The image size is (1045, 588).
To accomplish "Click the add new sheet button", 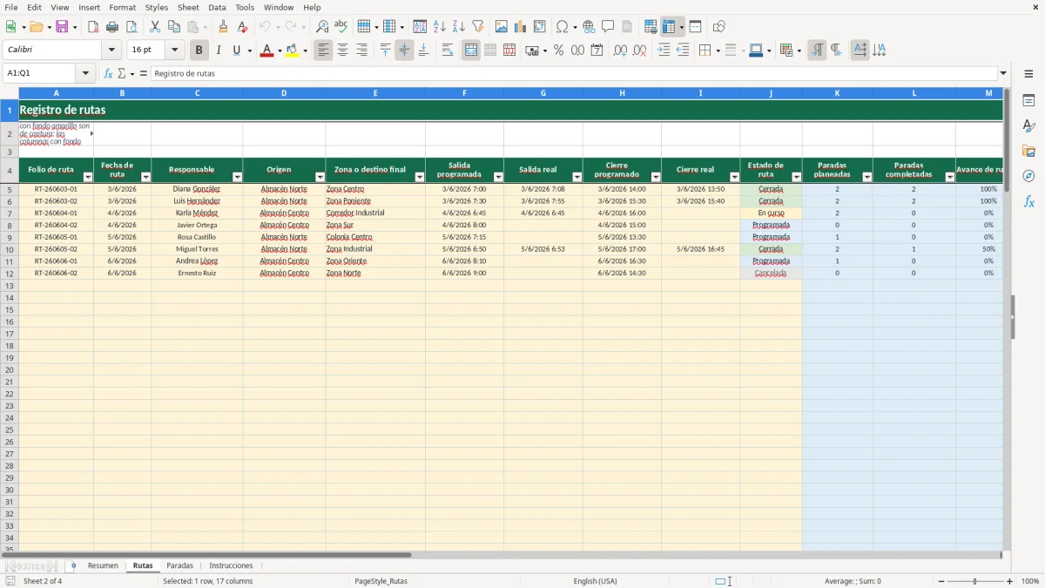I will 73,565.
